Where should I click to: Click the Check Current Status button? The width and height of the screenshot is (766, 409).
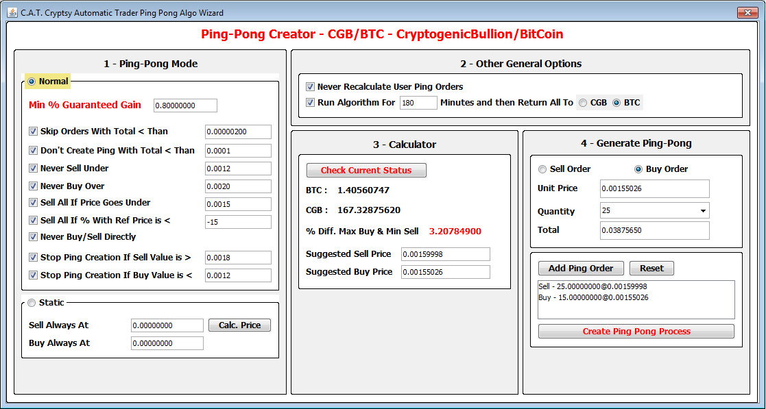[x=366, y=171]
